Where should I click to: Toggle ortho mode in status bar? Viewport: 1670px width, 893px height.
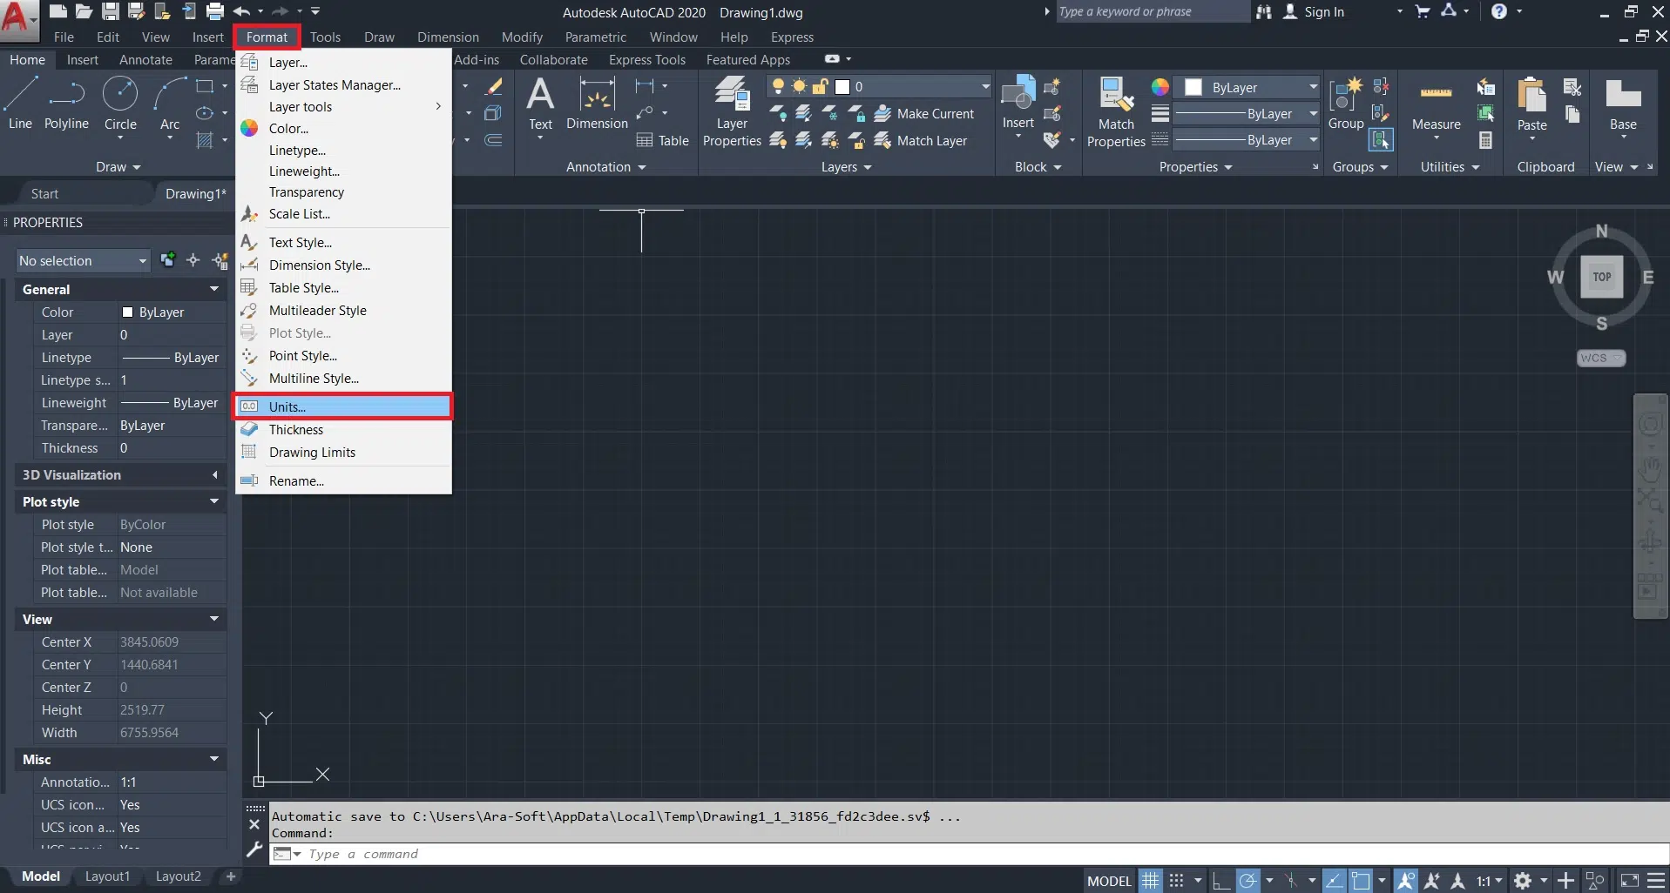tap(1221, 881)
